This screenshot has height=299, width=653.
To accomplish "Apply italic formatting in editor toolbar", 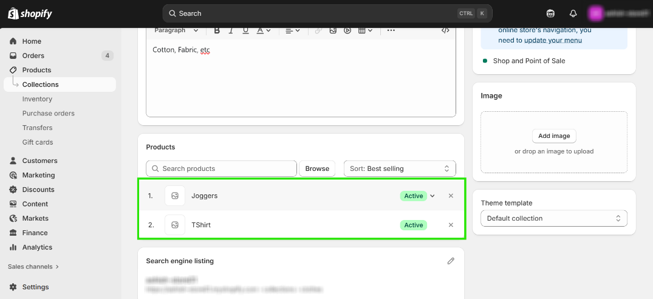I will point(231,30).
